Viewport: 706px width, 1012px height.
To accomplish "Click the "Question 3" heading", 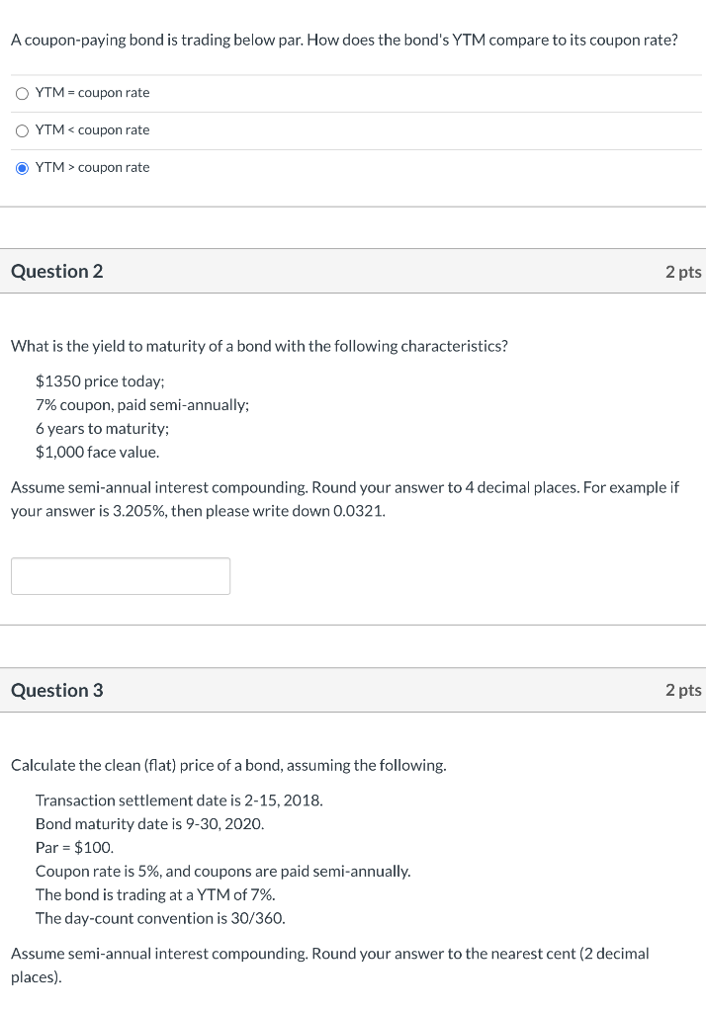I will (57, 691).
